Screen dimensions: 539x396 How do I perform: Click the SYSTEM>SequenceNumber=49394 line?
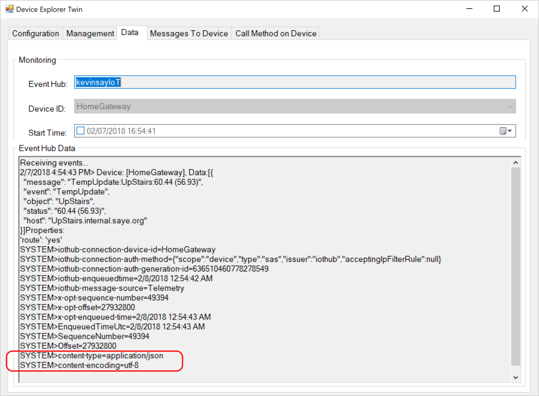click(x=85, y=336)
